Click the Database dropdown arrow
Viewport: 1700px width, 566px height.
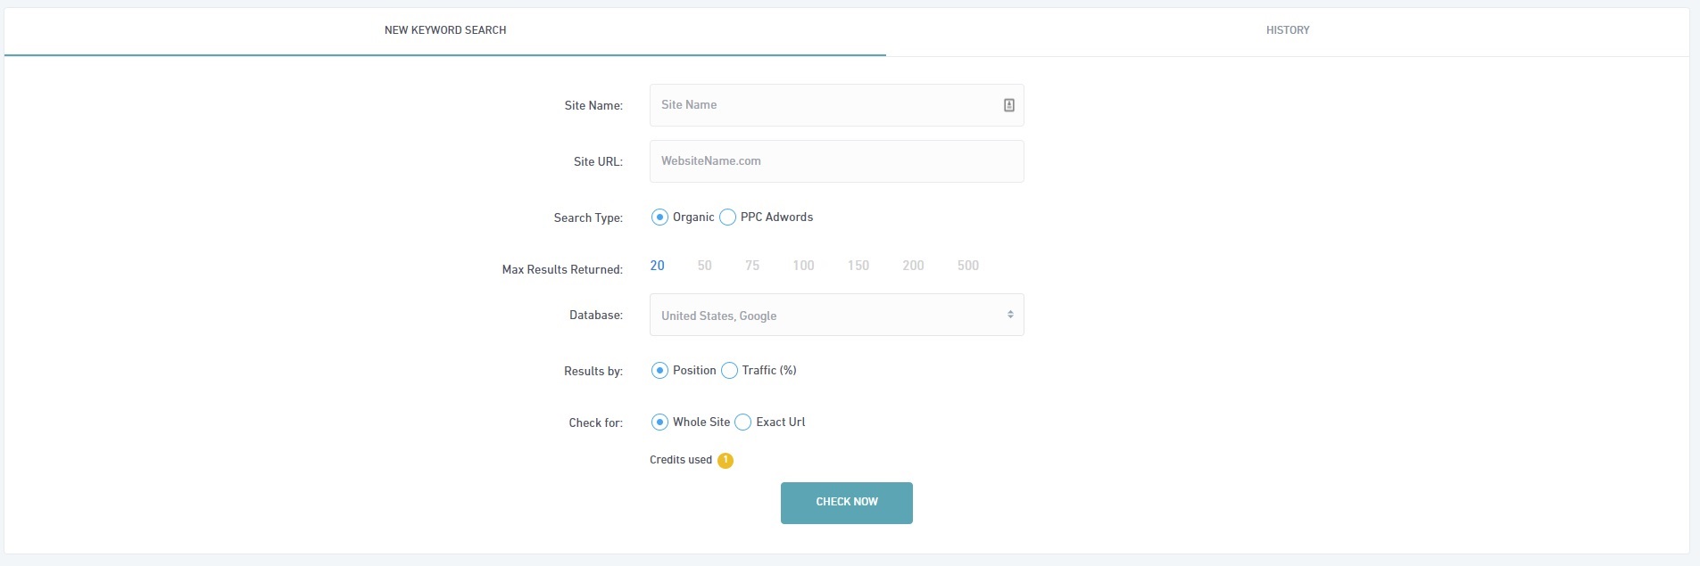[1010, 315]
